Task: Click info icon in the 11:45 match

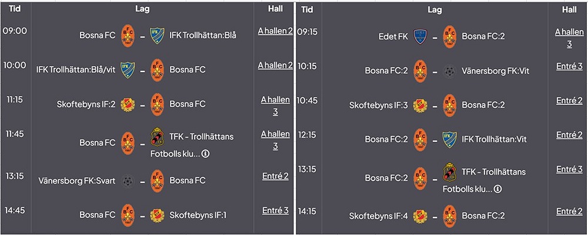Action: point(205,154)
